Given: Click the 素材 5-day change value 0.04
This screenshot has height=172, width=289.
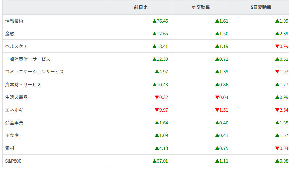Looking at the screenshot, I should pyautogui.click(x=284, y=148).
